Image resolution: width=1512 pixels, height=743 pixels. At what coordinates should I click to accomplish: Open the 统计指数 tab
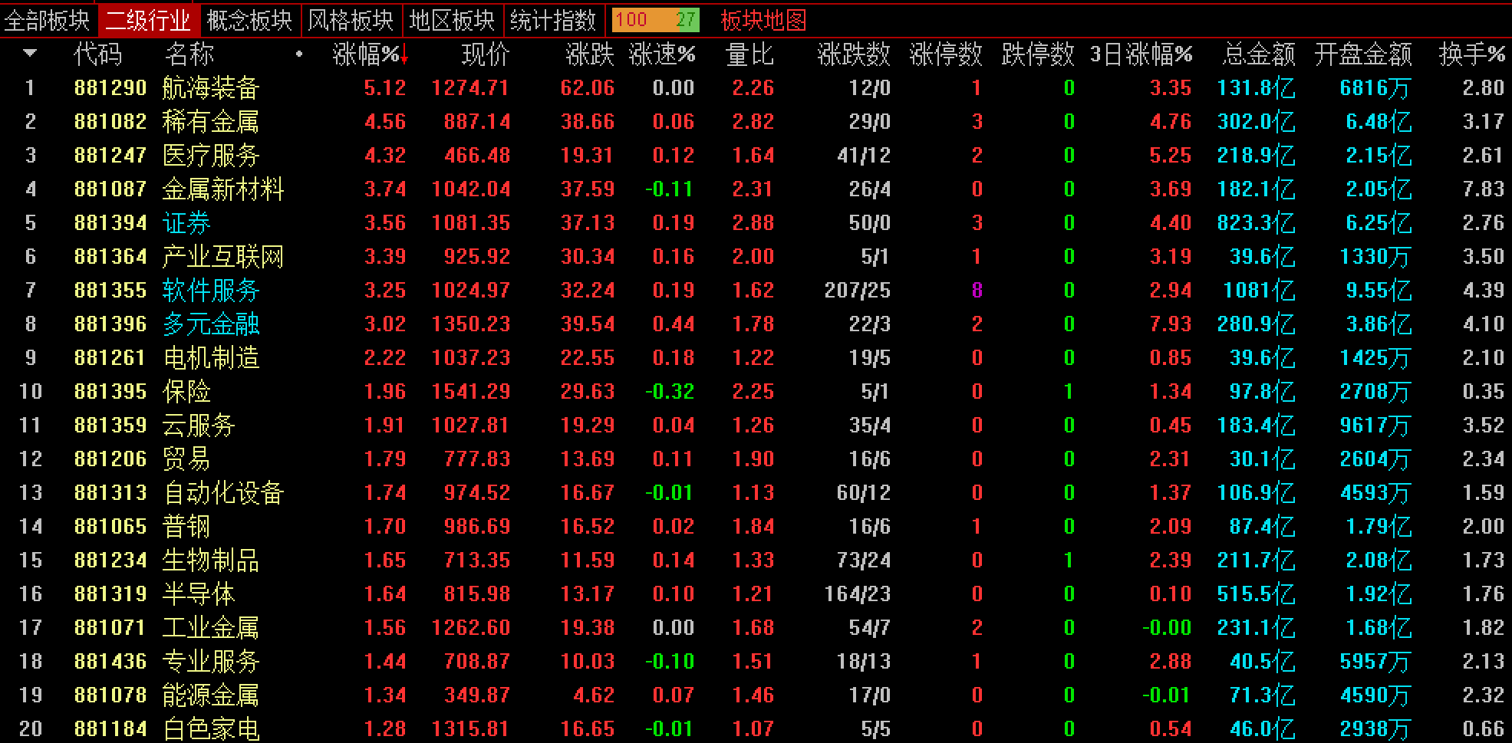(553, 20)
